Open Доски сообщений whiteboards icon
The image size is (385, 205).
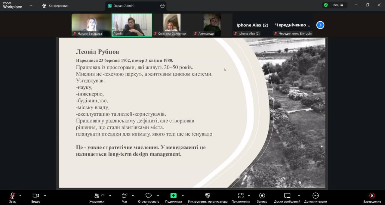[287, 196]
